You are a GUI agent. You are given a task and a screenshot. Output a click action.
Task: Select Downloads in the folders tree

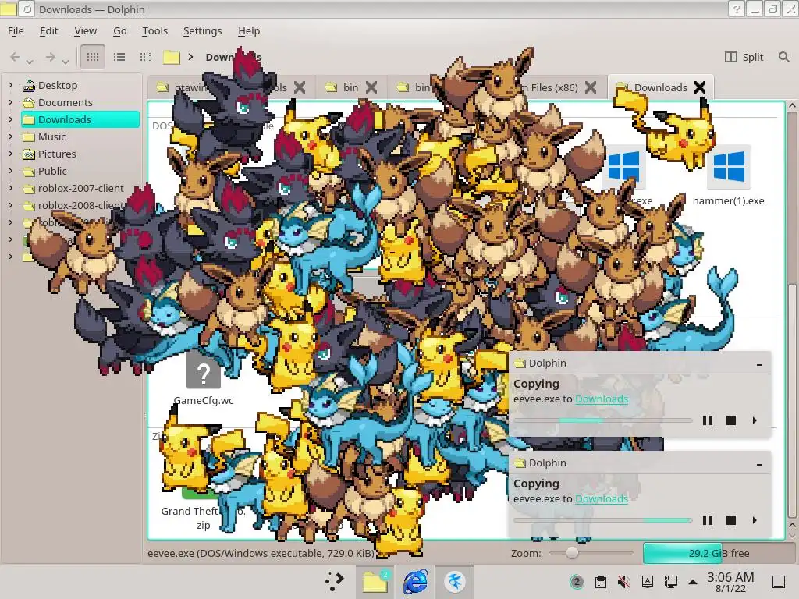pyautogui.click(x=80, y=119)
